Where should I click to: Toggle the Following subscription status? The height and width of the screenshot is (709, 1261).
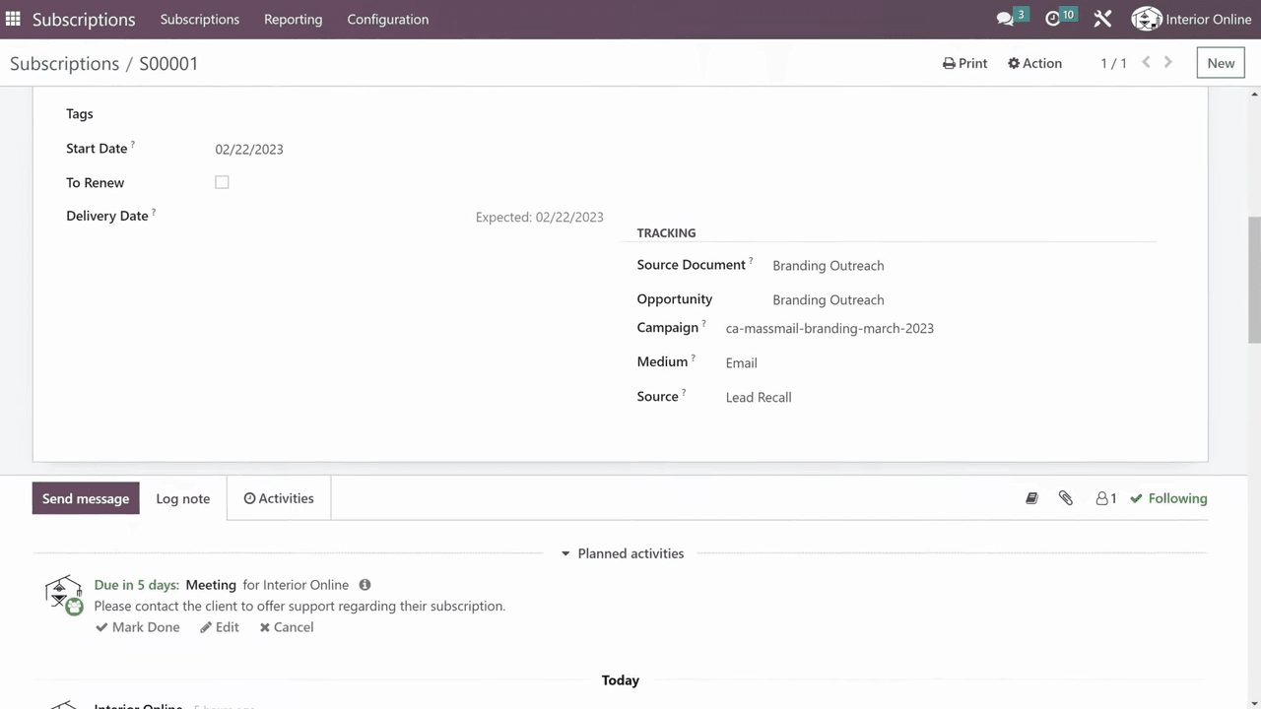click(x=1168, y=498)
